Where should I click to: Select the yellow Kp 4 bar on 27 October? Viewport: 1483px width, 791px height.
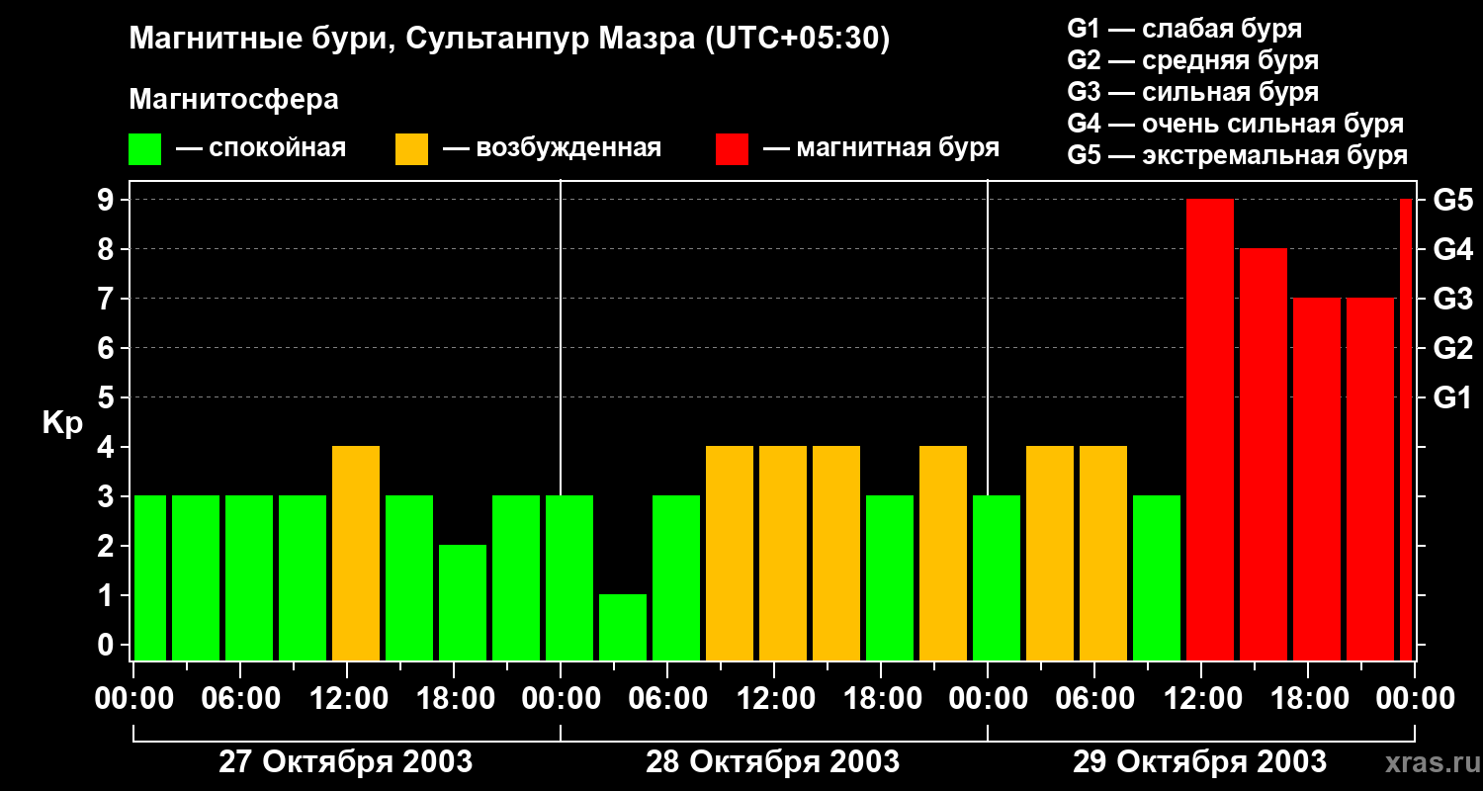(x=356, y=554)
